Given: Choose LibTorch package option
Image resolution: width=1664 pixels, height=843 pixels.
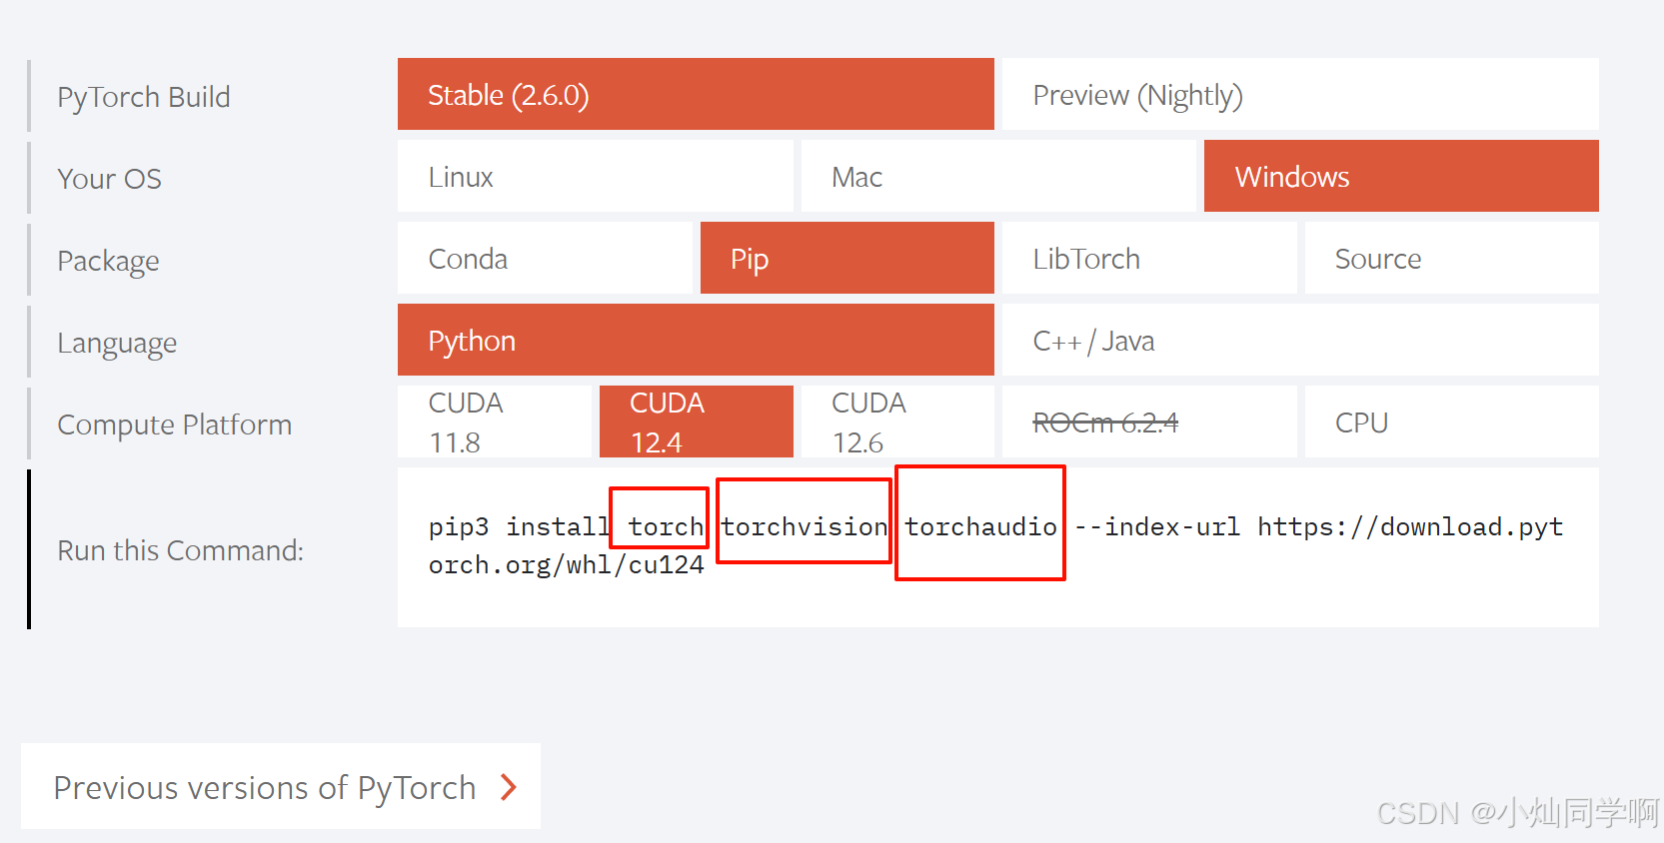Looking at the screenshot, I should pos(1149,258).
